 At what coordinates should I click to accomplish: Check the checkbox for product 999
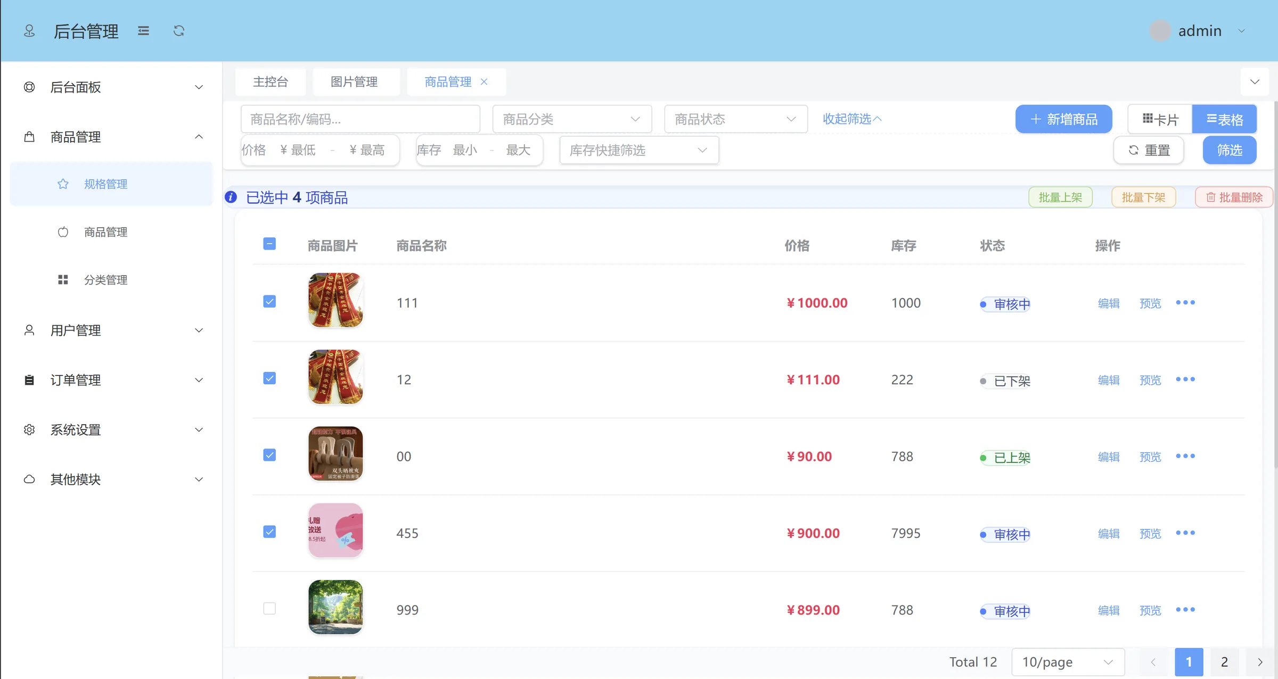tap(269, 608)
